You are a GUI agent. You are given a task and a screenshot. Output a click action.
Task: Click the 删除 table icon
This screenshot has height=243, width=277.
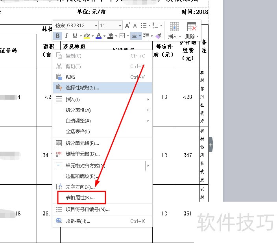pos(192,26)
